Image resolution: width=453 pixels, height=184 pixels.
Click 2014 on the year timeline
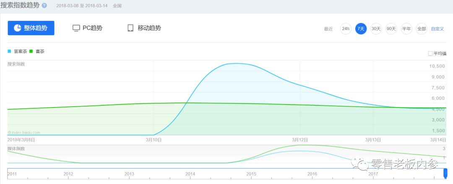pyautogui.click(x=190, y=174)
